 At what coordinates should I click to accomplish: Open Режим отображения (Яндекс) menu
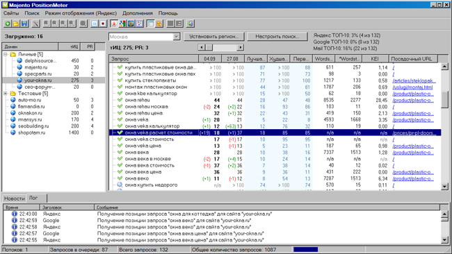click(x=81, y=13)
